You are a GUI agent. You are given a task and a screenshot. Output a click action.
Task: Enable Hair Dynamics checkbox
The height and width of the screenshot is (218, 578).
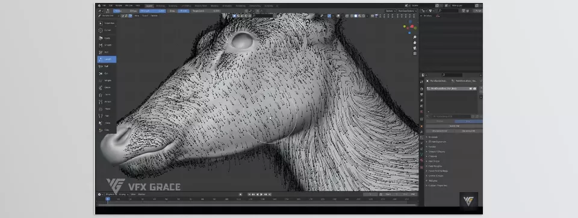tap(429, 142)
